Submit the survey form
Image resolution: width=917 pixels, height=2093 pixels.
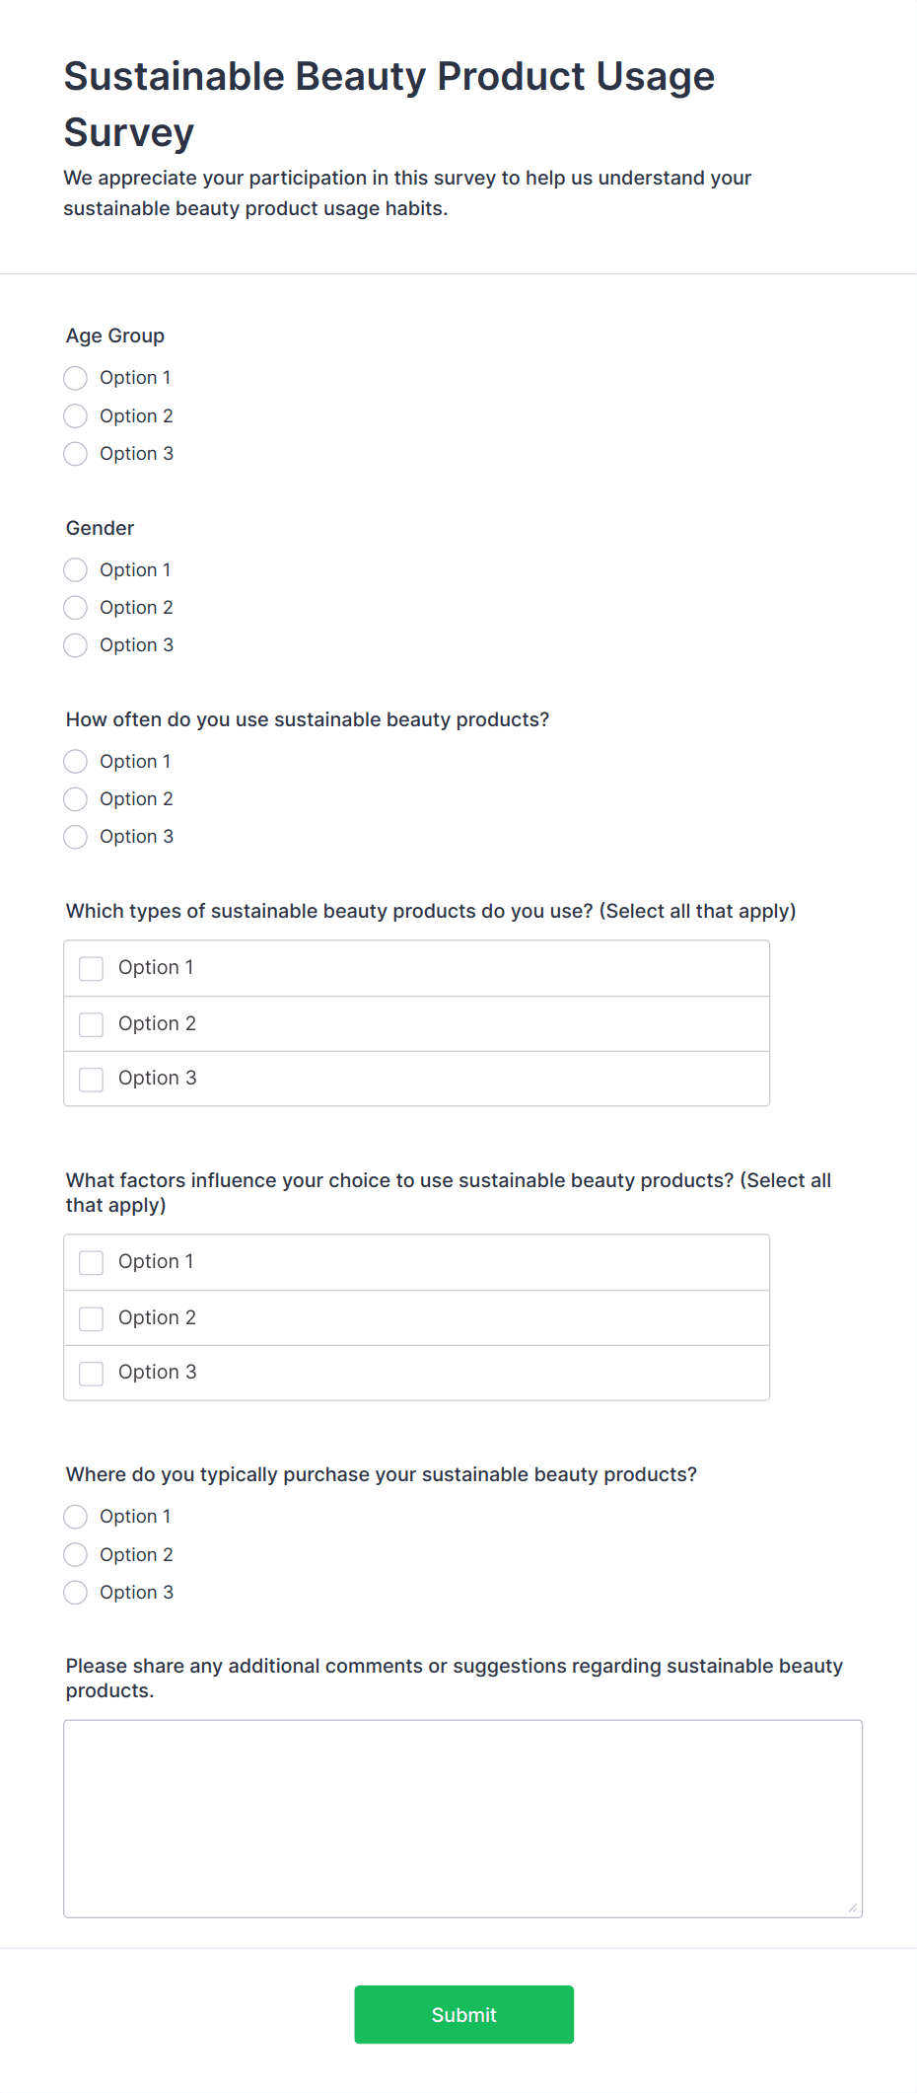coord(463,2014)
